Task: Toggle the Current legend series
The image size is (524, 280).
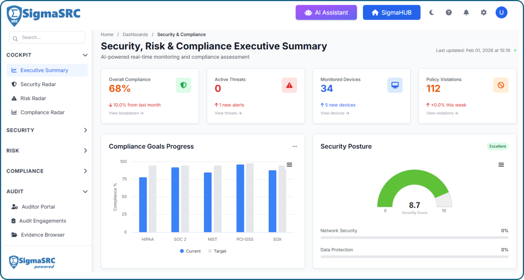Action: [x=190, y=251]
